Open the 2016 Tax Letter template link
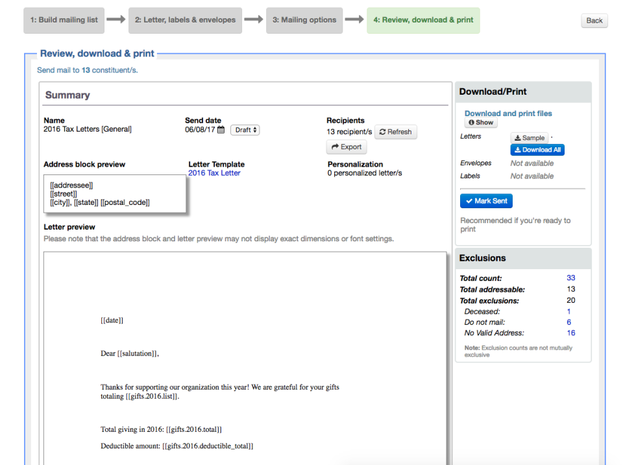Screen dimensions: 623x465 (214, 173)
